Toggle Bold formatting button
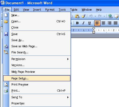Image resolution: width=119 pixels, height=107 pixels. click(x=77, y=23)
